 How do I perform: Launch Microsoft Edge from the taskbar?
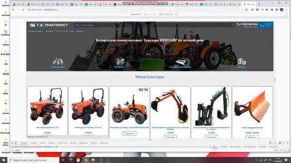coord(71,160)
